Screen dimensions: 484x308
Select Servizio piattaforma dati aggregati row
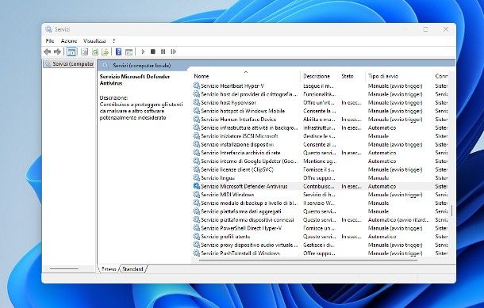coord(320,211)
